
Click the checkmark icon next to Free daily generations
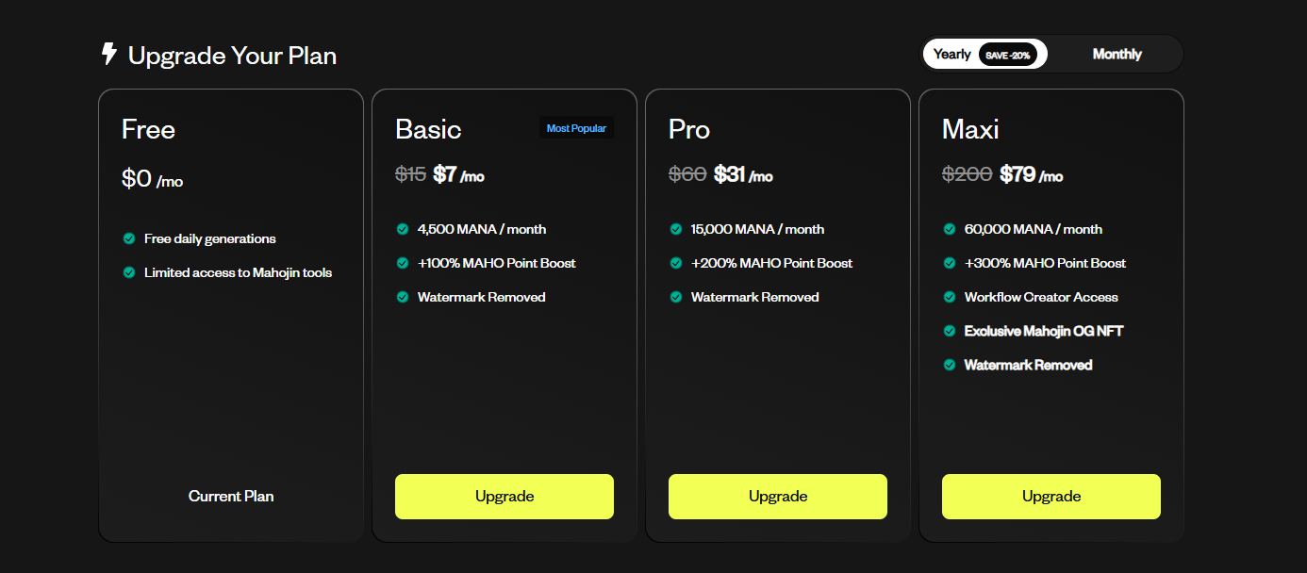click(129, 238)
